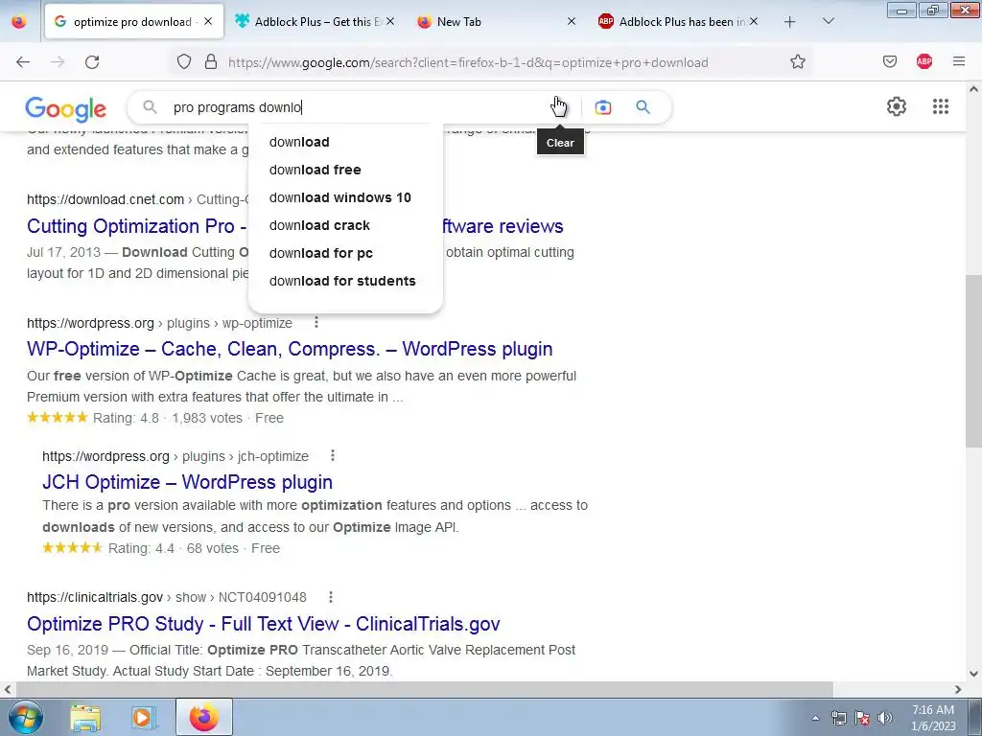Launch Windows Media Player from taskbar

(143, 717)
